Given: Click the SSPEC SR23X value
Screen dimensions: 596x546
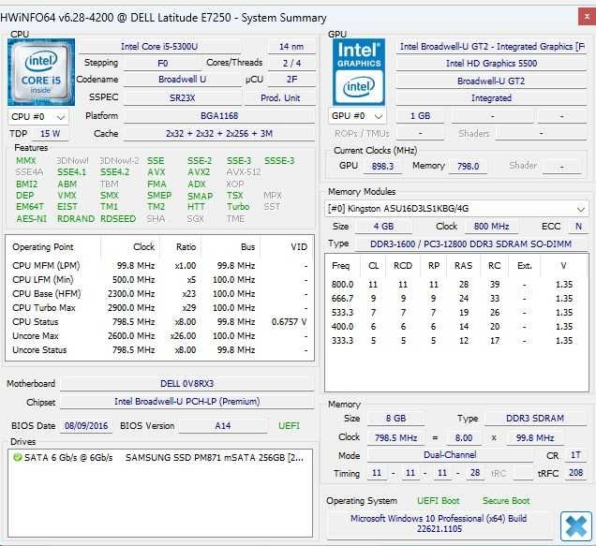Looking at the screenshot, I should 183,97.
